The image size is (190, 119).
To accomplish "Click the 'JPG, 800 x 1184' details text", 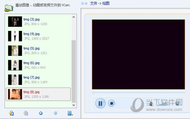I will tap(36, 82).
